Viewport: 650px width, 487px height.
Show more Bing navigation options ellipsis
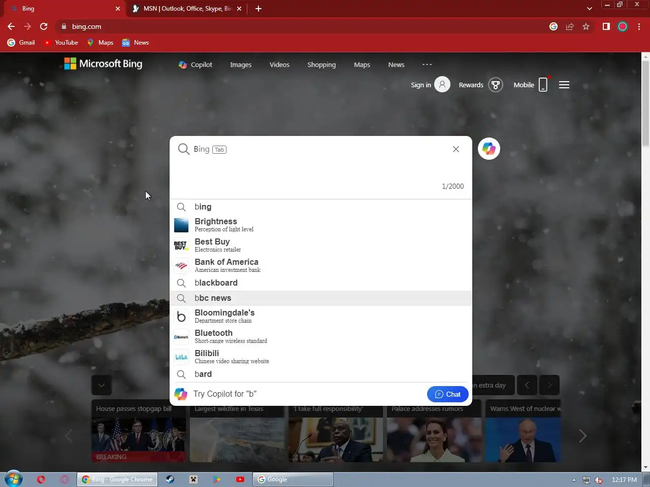(x=427, y=64)
